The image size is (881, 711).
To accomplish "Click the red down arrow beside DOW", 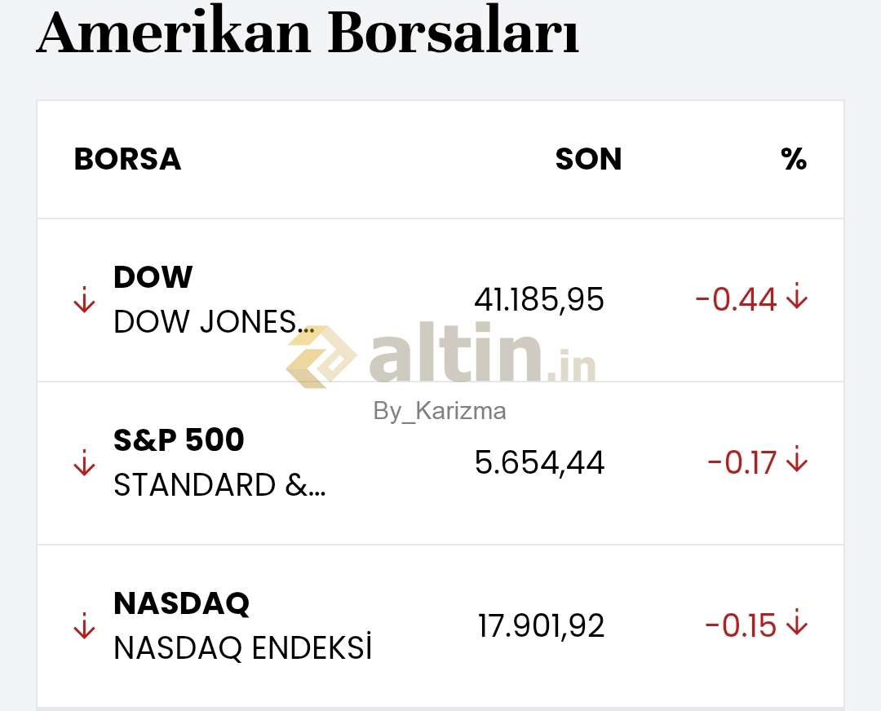I will tap(84, 300).
